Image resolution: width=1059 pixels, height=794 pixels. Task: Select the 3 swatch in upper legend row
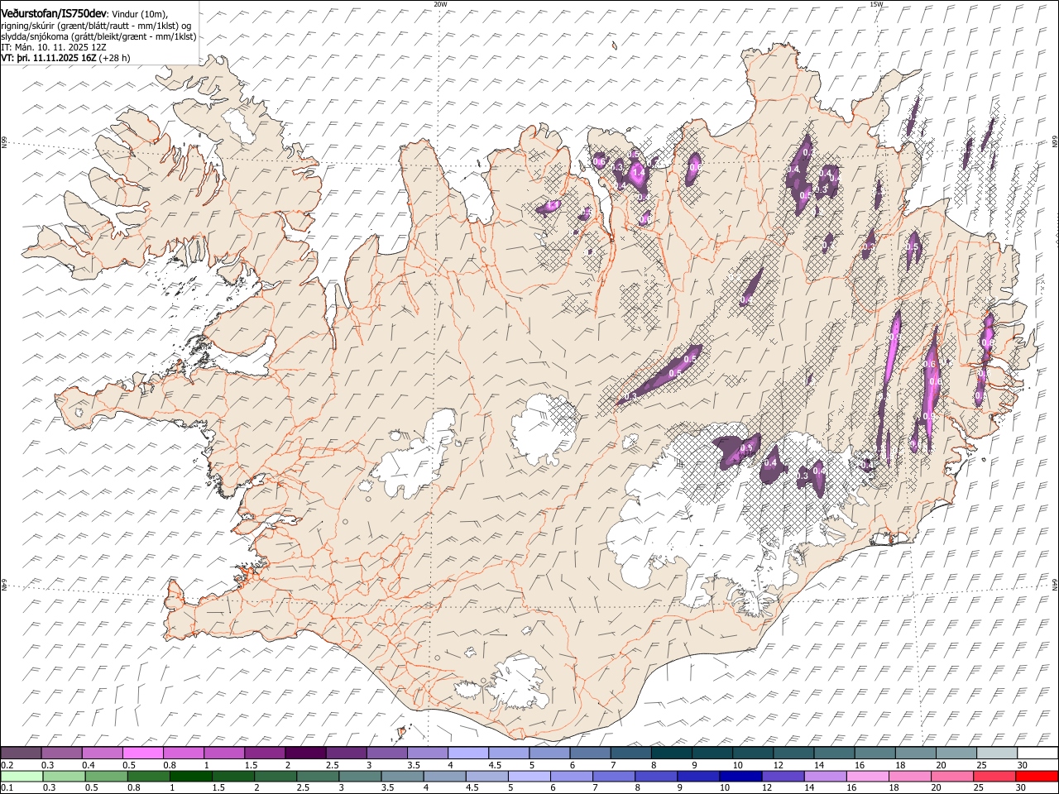[x=386, y=753]
